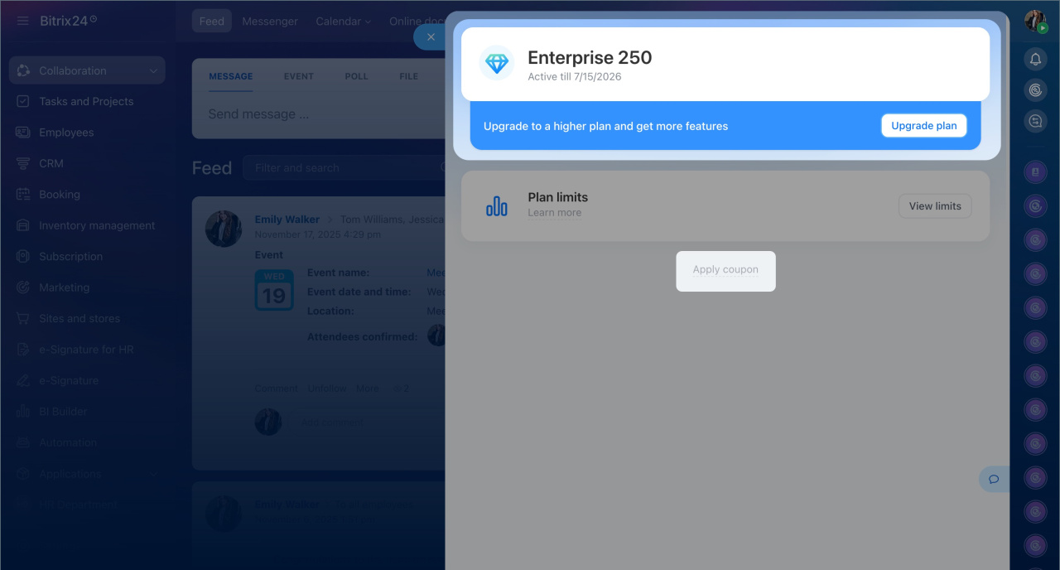Click the Plan limits bar chart icon
The width and height of the screenshot is (1060, 570).
click(497, 205)
